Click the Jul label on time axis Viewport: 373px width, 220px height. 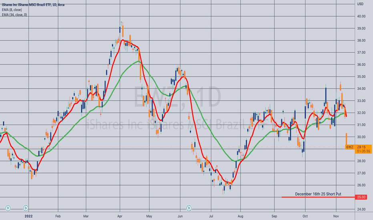pyautogui.click(x=211, y=216)
